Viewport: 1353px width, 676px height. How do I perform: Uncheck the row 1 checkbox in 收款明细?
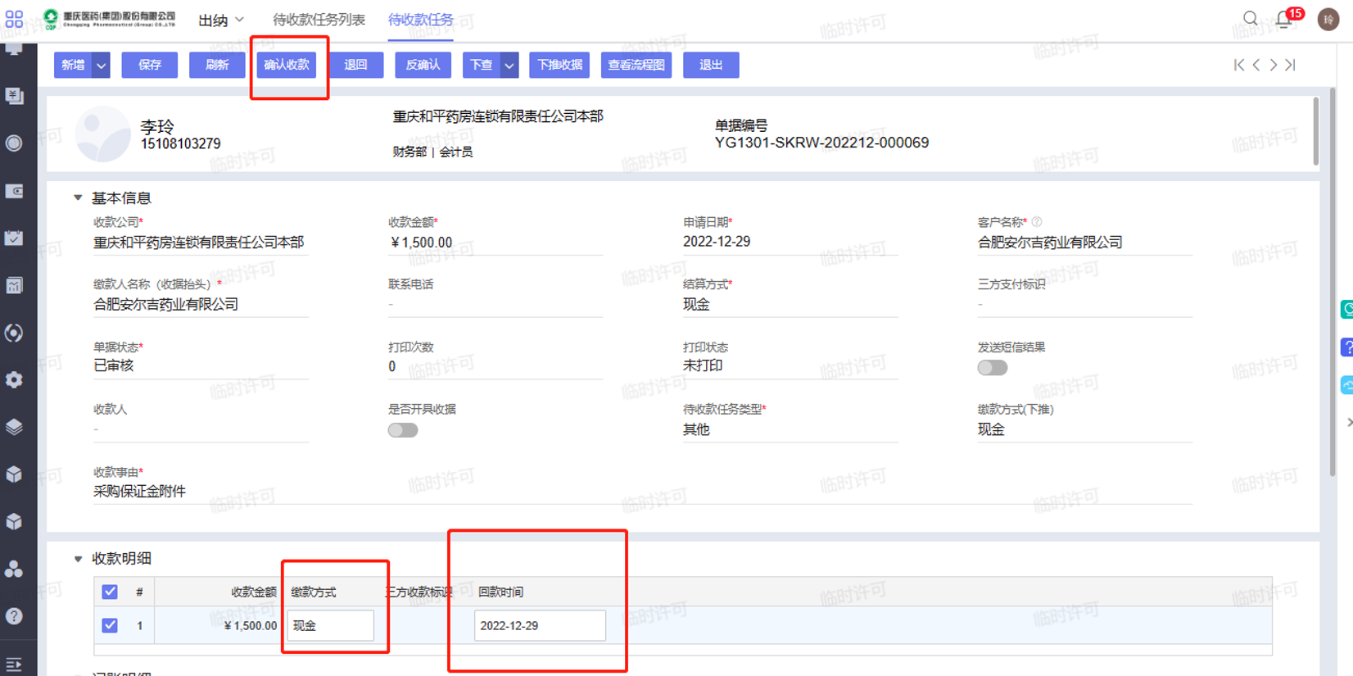pyautogui.click(x=110, y=625)
